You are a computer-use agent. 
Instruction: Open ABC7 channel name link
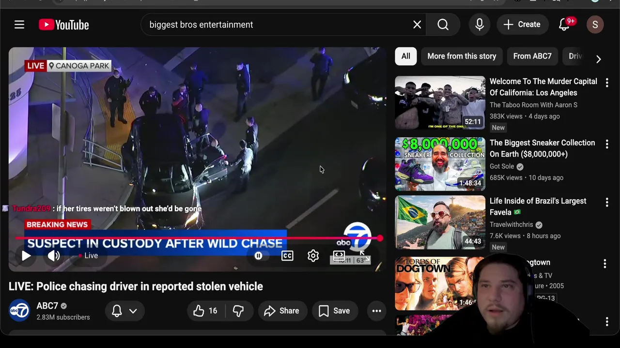pyautogui.click(x=47, y=306)
